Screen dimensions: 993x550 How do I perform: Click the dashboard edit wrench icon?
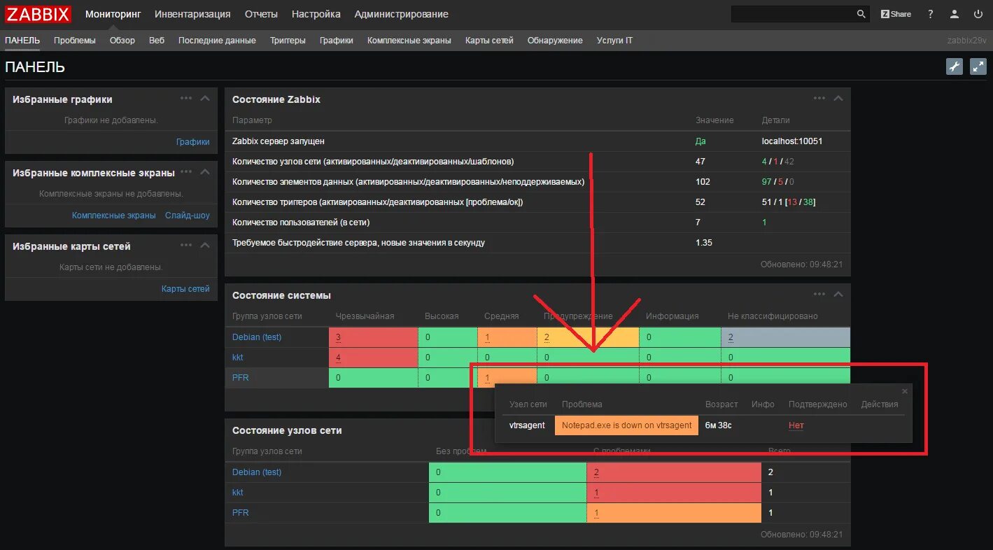point(955,66)
